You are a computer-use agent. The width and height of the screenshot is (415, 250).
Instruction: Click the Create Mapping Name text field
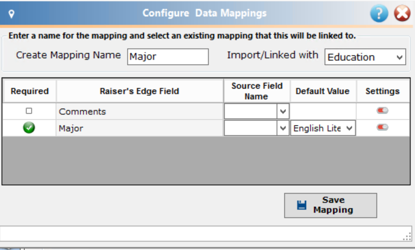pos(168,57)
